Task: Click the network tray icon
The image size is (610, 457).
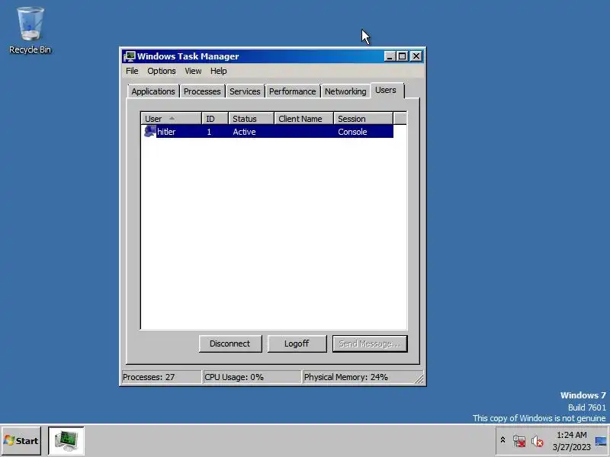Action: (519, 441)
